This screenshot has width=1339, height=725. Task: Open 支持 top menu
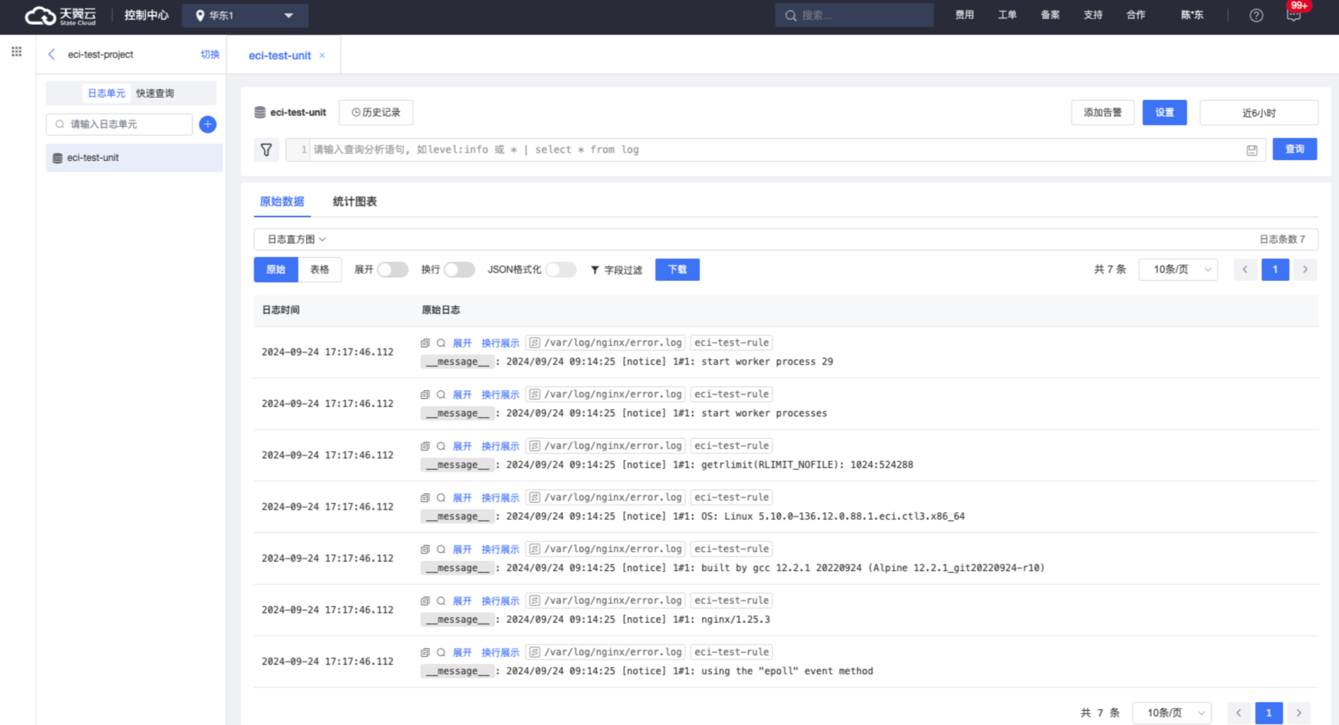(1093, 15)
